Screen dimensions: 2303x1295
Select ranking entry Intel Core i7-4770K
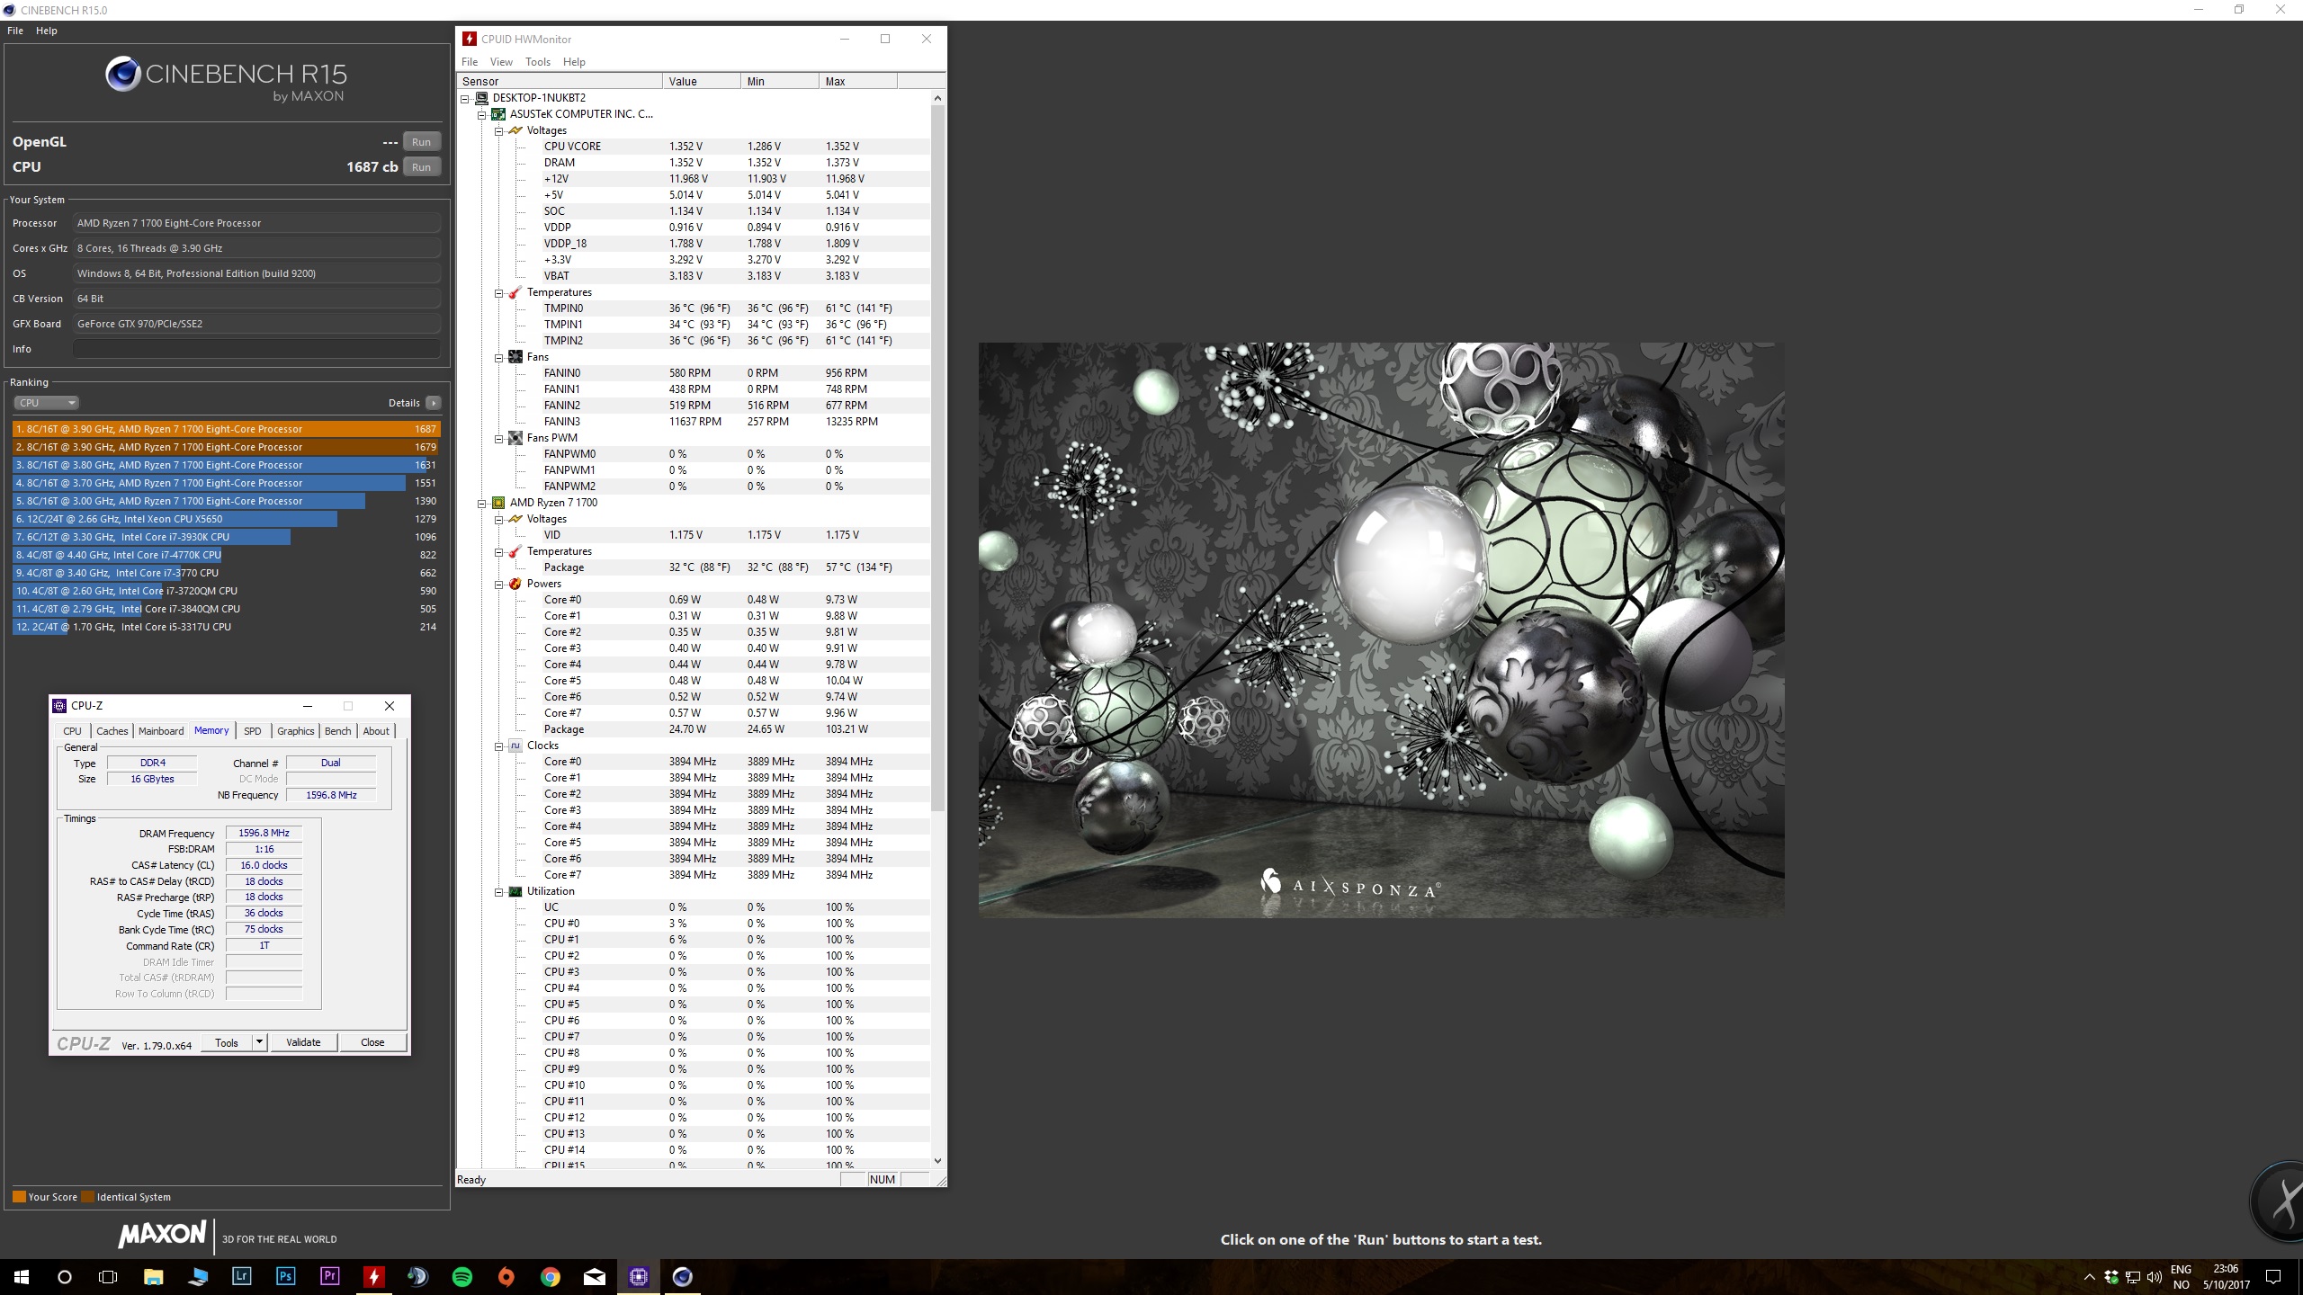[225, 555]
